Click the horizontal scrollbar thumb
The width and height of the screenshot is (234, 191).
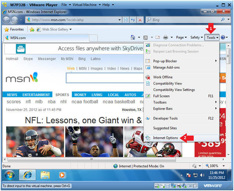(92, 159)
